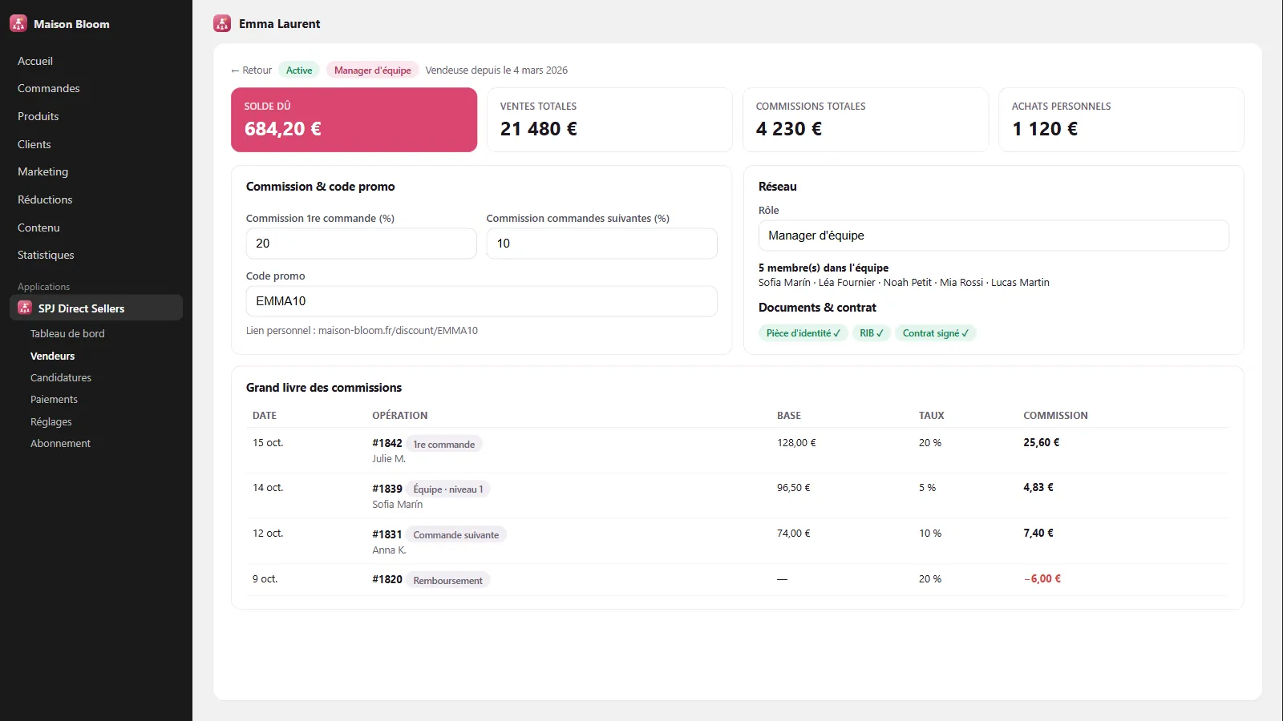Open Réglages submenu item

[x=51, y=421]
